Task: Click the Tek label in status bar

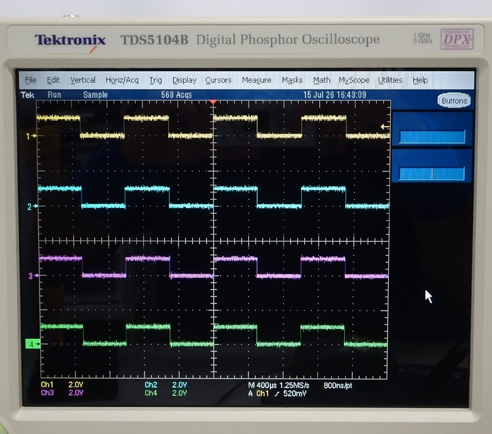Action: click(x=27, y=95)
